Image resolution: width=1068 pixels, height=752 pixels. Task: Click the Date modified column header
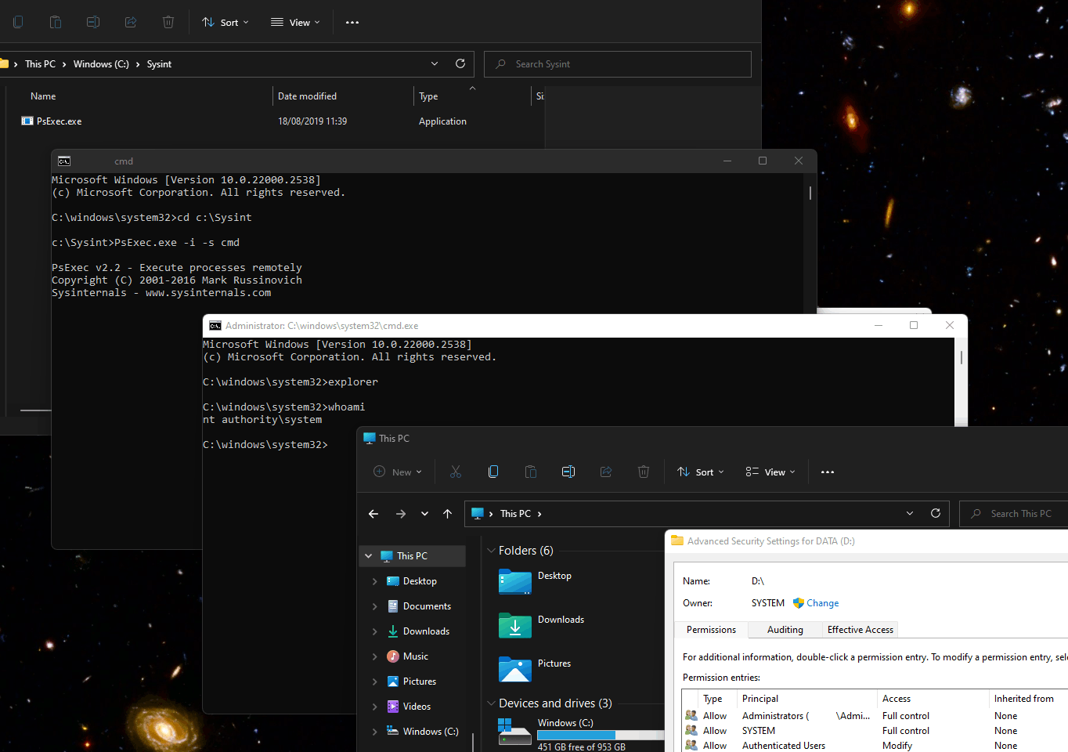point(308,96)
